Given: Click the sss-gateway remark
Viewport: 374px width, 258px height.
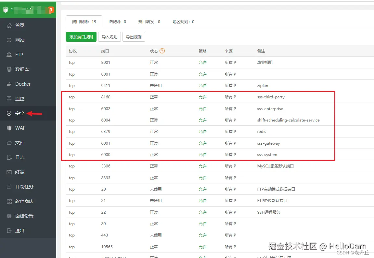Looking at the screenshot, I should point(269,143).
